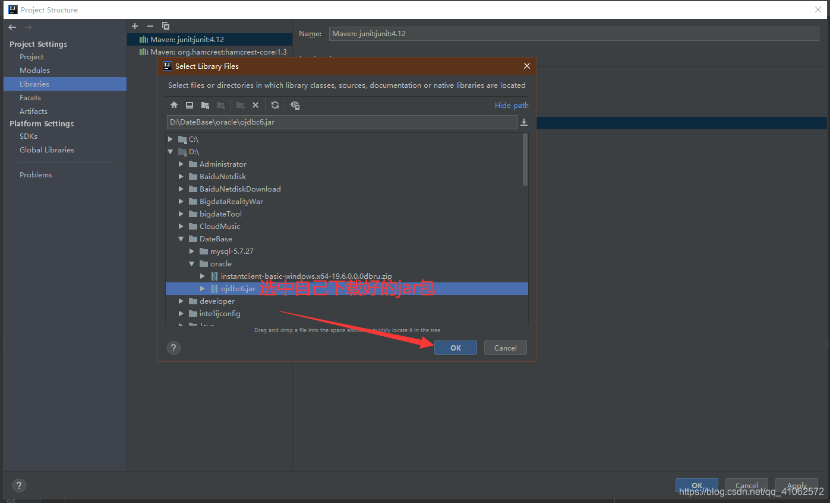Image resolution: width=830 pixels, height=503 pixels.
Task: Select instantclient-basic-windows zip file
Action: coord(306,276)
